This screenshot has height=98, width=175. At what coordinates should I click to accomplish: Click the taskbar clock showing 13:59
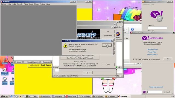172,96
